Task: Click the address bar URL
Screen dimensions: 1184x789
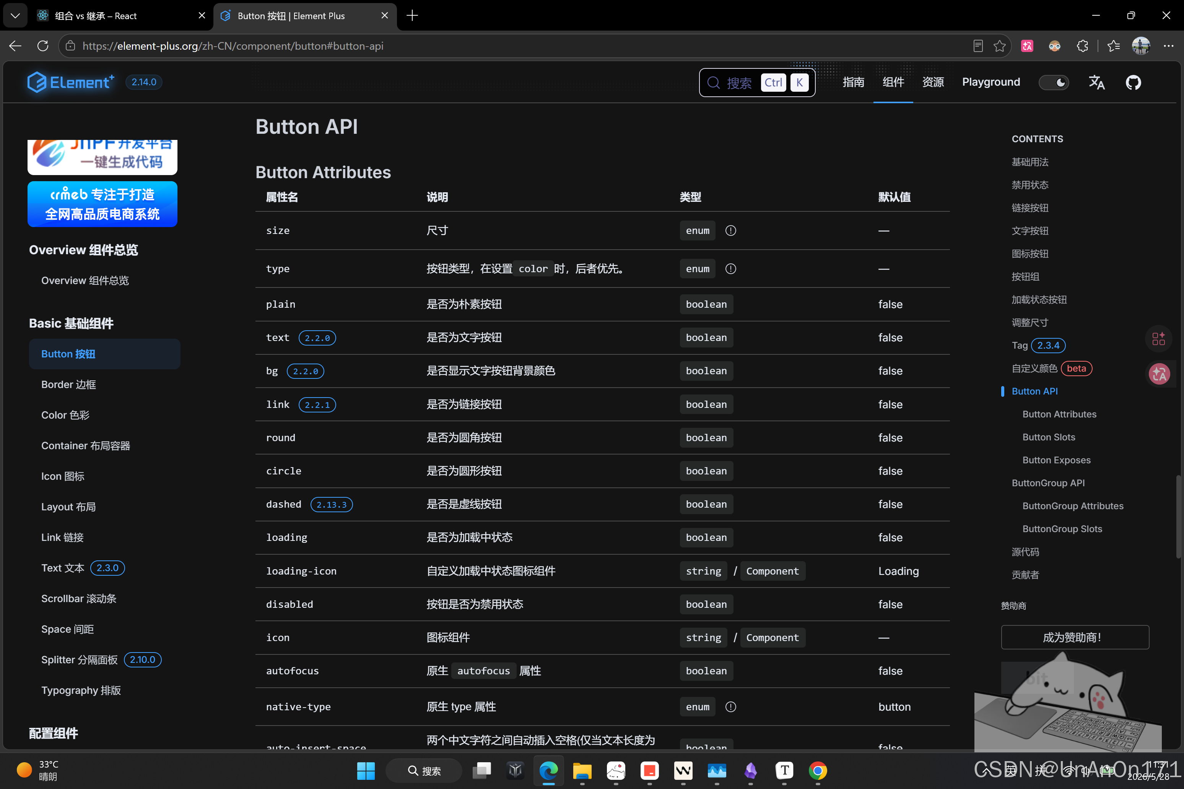Action: click(233, 46)
